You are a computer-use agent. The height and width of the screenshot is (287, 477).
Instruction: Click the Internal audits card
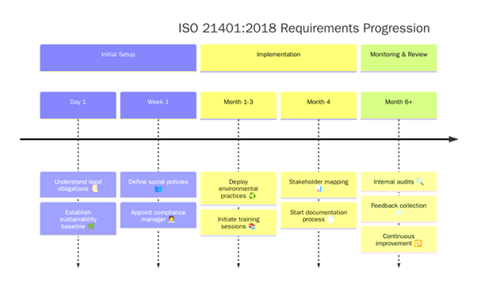tap(399, 182)
